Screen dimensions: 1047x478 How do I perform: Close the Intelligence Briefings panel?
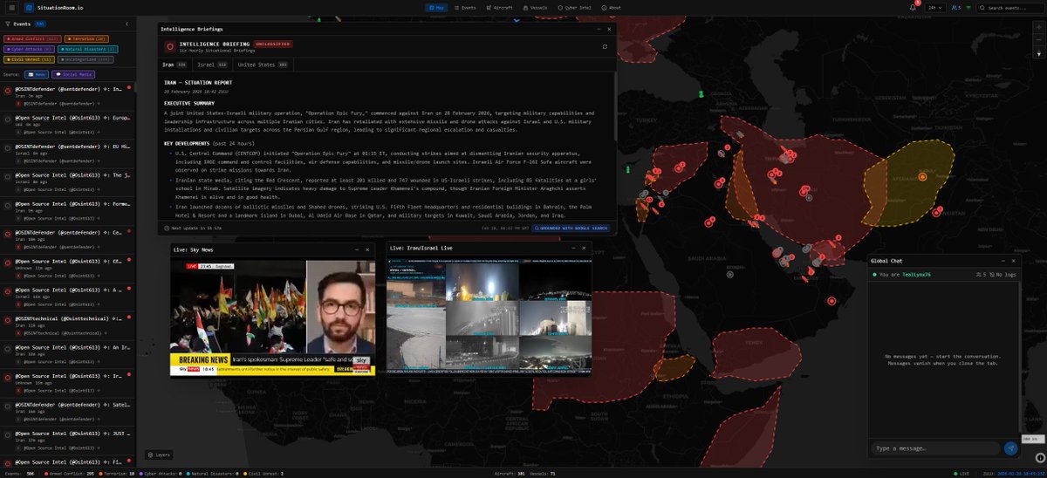(x=609, y=29)
